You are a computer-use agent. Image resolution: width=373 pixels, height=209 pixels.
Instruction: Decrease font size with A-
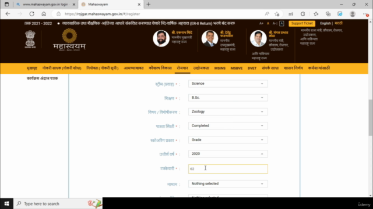click(275, 23)
